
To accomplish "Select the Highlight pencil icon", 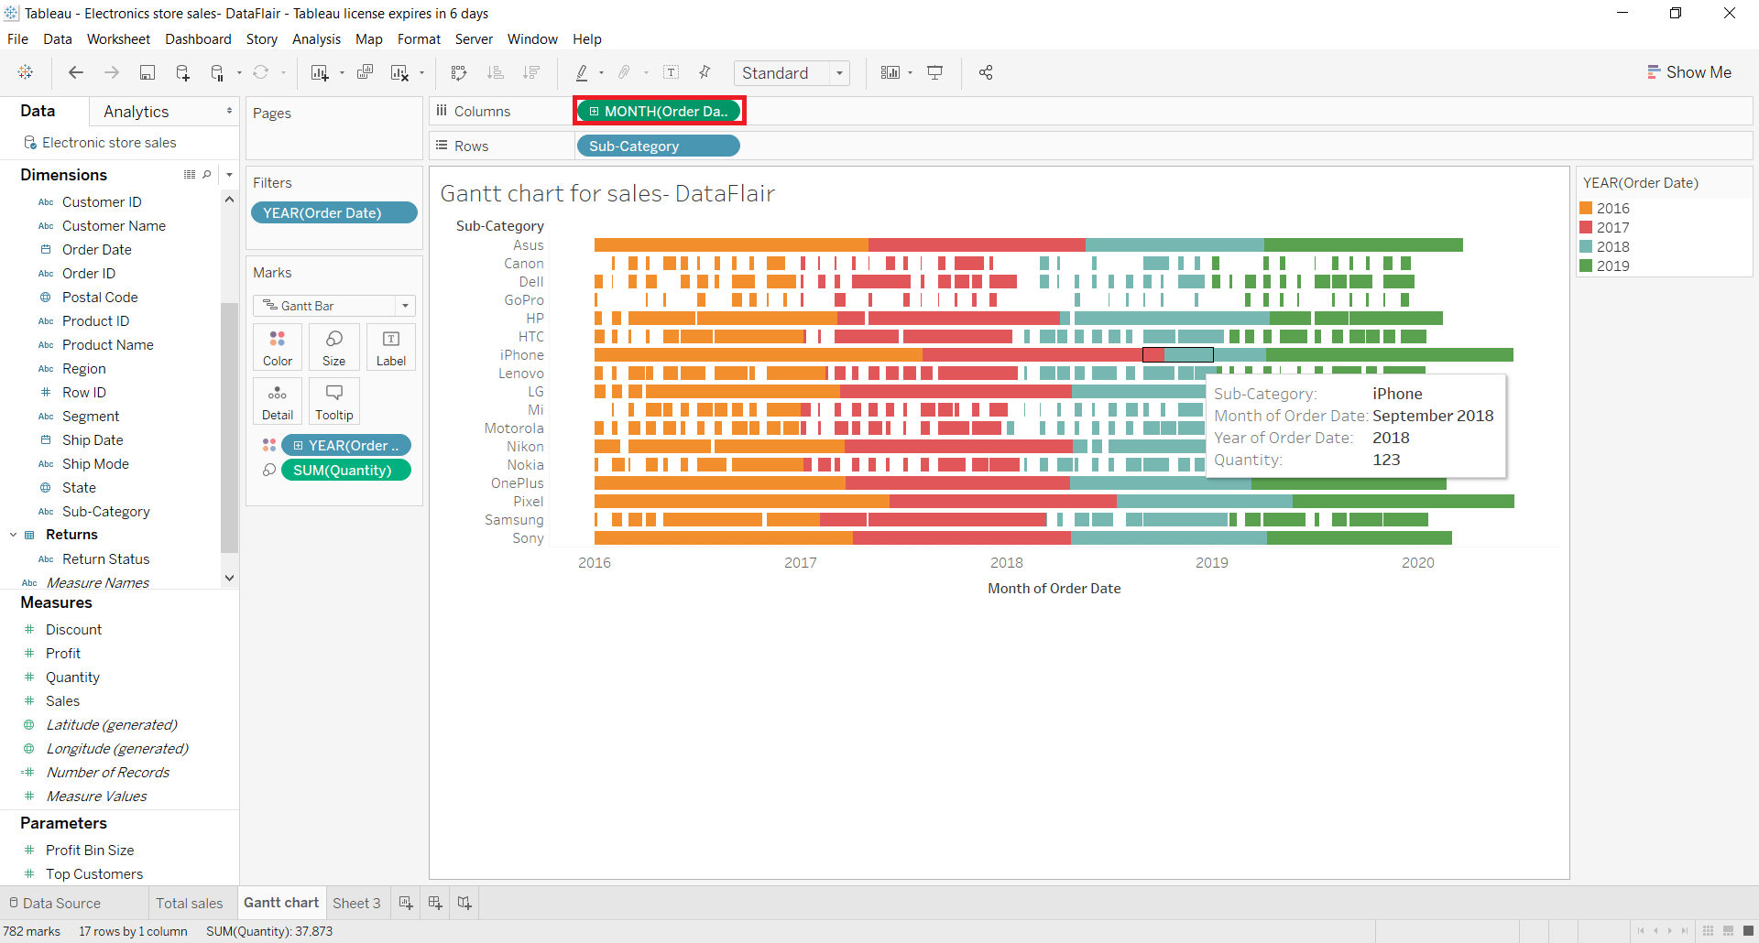I will [x=584, y=72].
